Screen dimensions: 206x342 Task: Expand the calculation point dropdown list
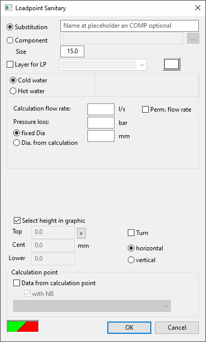[x=92, y=306]
